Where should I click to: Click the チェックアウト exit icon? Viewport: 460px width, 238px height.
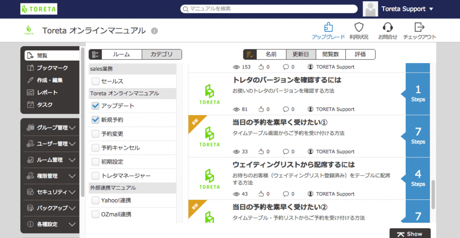[419, 27]
